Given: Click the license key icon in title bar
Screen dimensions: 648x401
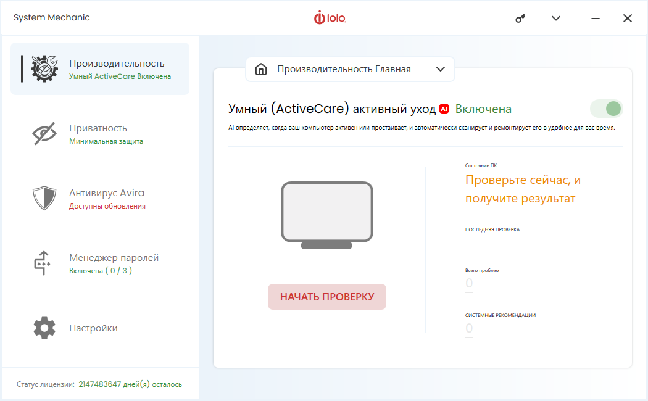Looking at the screenshot, I should [520, 19].
